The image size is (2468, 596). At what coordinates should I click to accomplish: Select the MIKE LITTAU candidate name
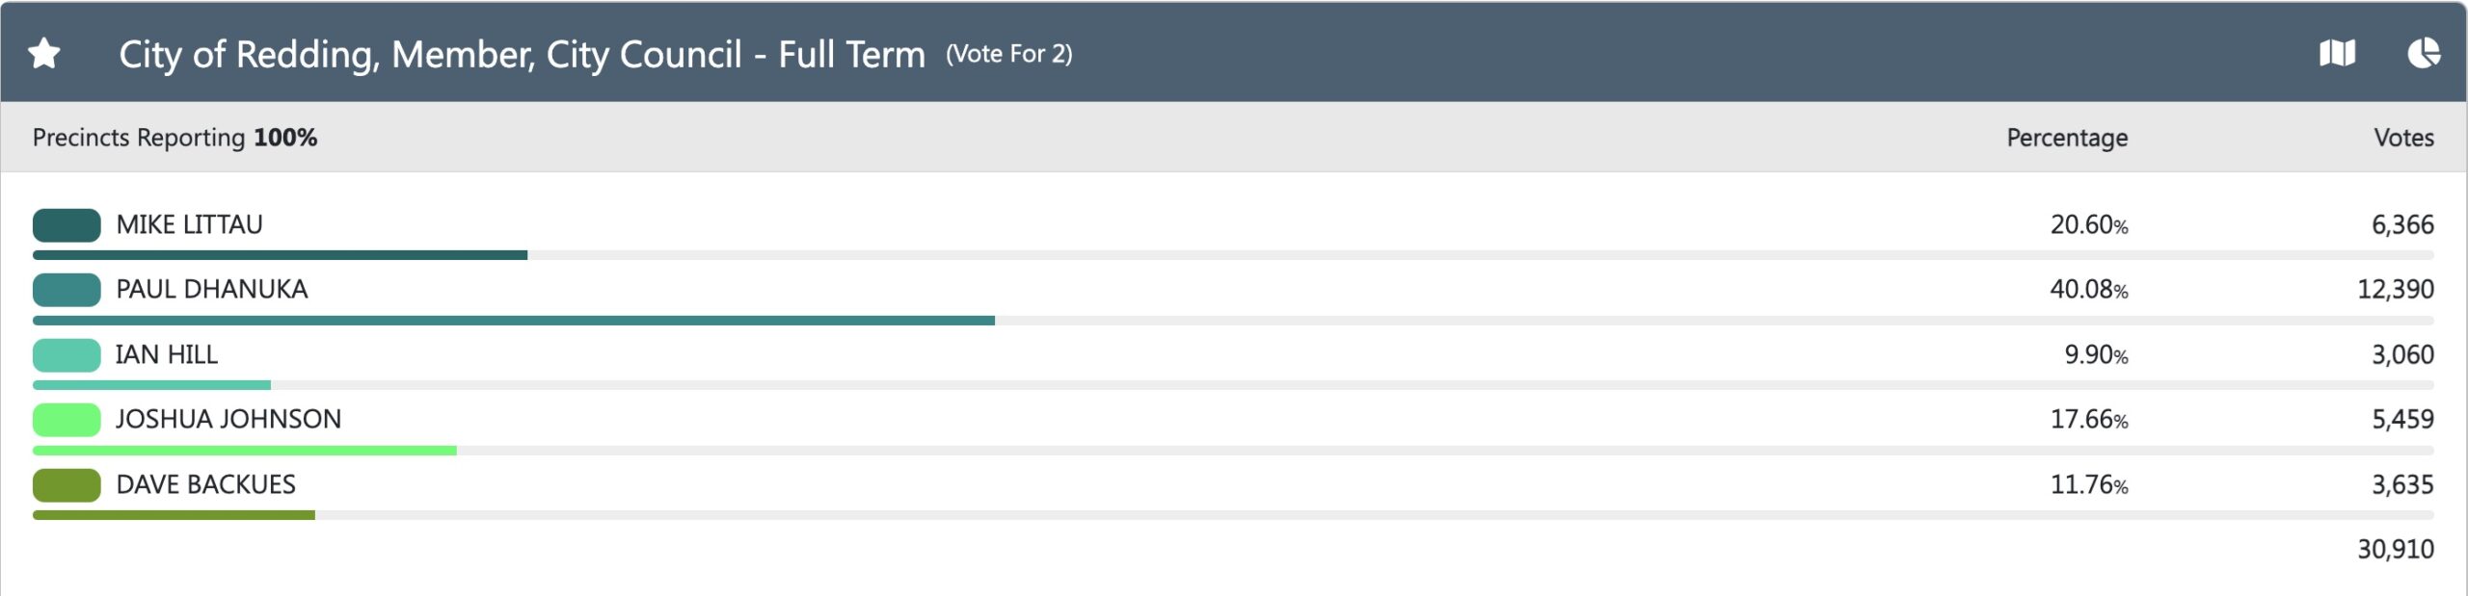(189, 225)
